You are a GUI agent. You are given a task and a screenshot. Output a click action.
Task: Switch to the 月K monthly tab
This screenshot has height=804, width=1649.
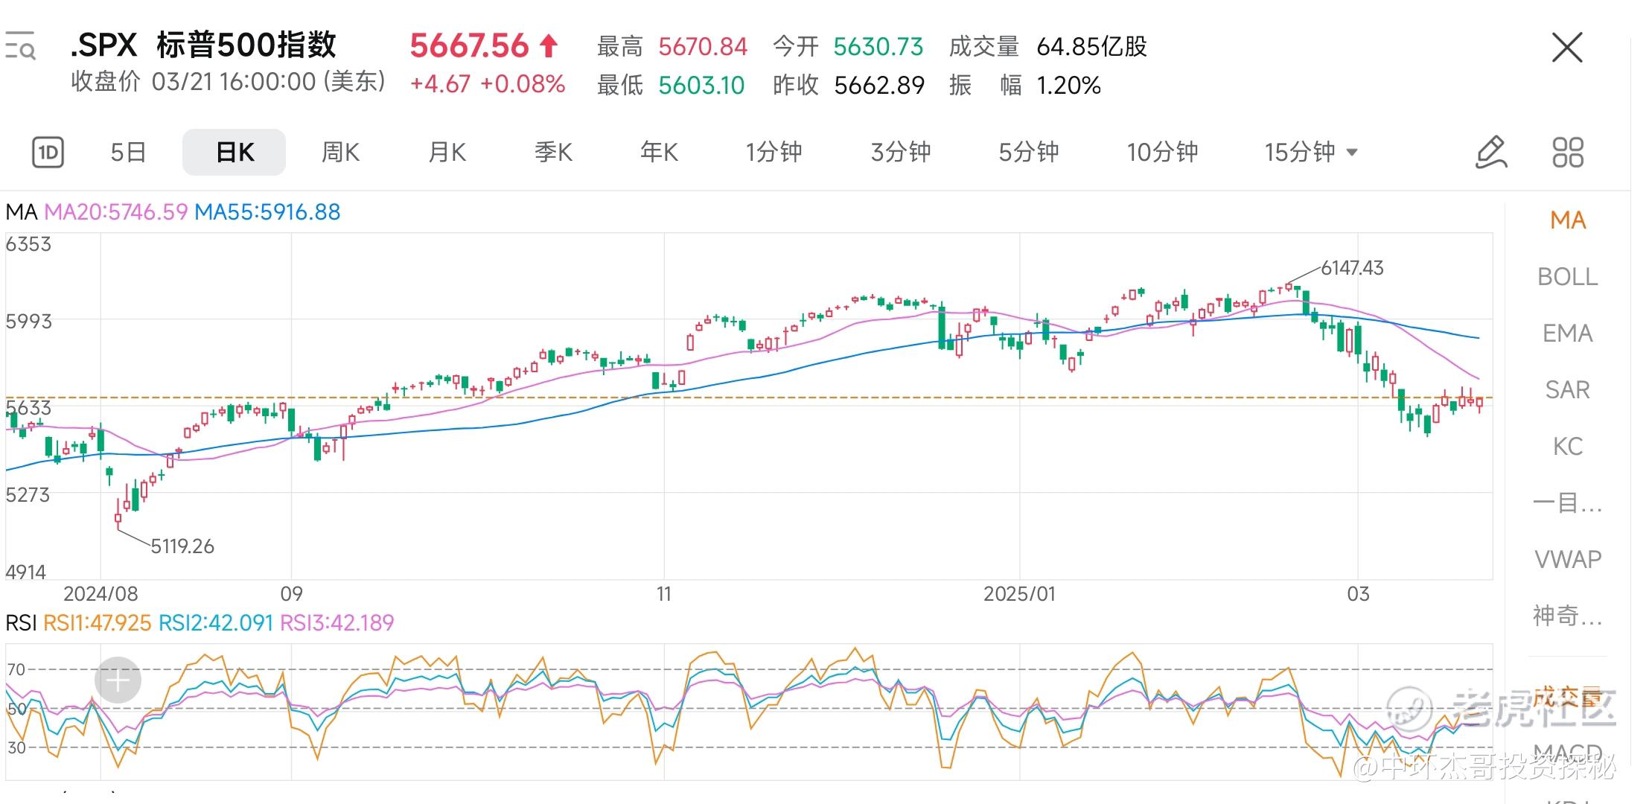(x=447, y=153)
